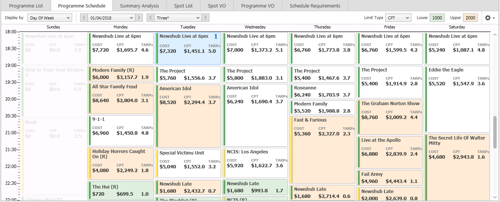Screen dimensions: 500x202
Task: Open the Summary Analysis tab
Action: click(139, 6)
